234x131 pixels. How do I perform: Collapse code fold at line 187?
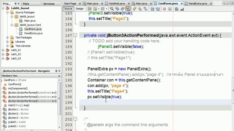75,35
